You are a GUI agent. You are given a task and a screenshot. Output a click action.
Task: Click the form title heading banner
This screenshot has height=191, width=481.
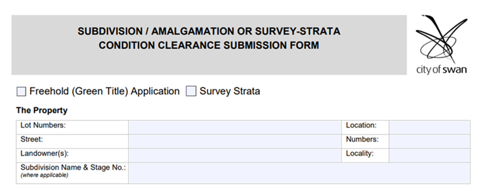click(209, 45)
